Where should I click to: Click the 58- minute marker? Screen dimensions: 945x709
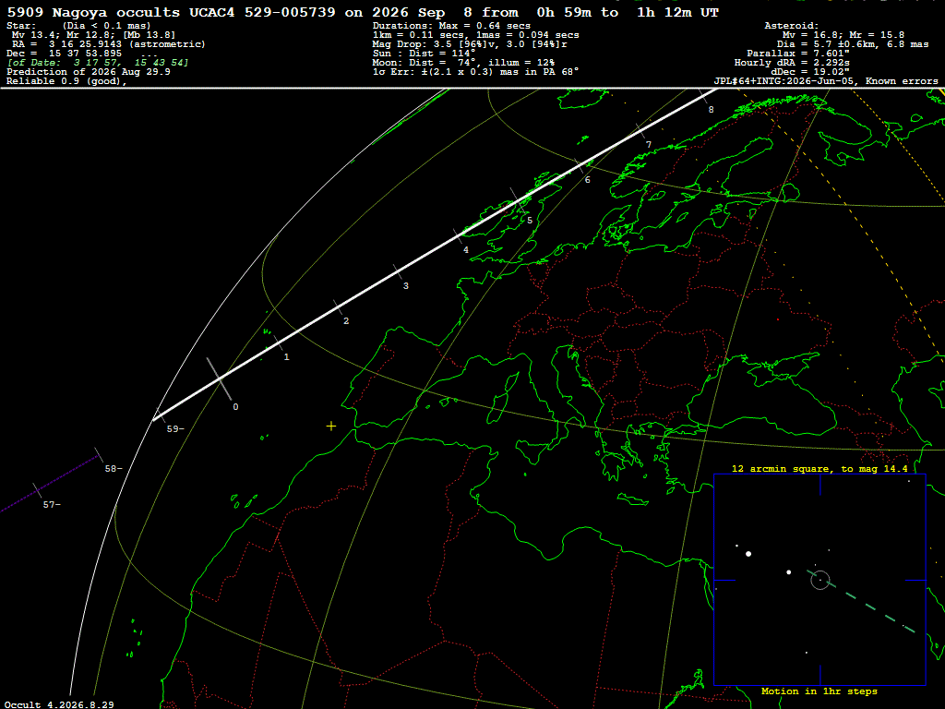[x=114, y=468]
